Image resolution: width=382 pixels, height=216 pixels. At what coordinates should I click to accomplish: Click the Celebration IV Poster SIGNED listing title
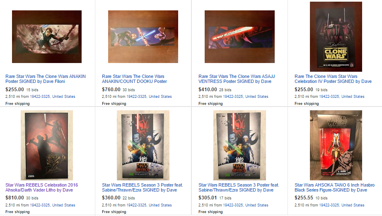(333, 79)
